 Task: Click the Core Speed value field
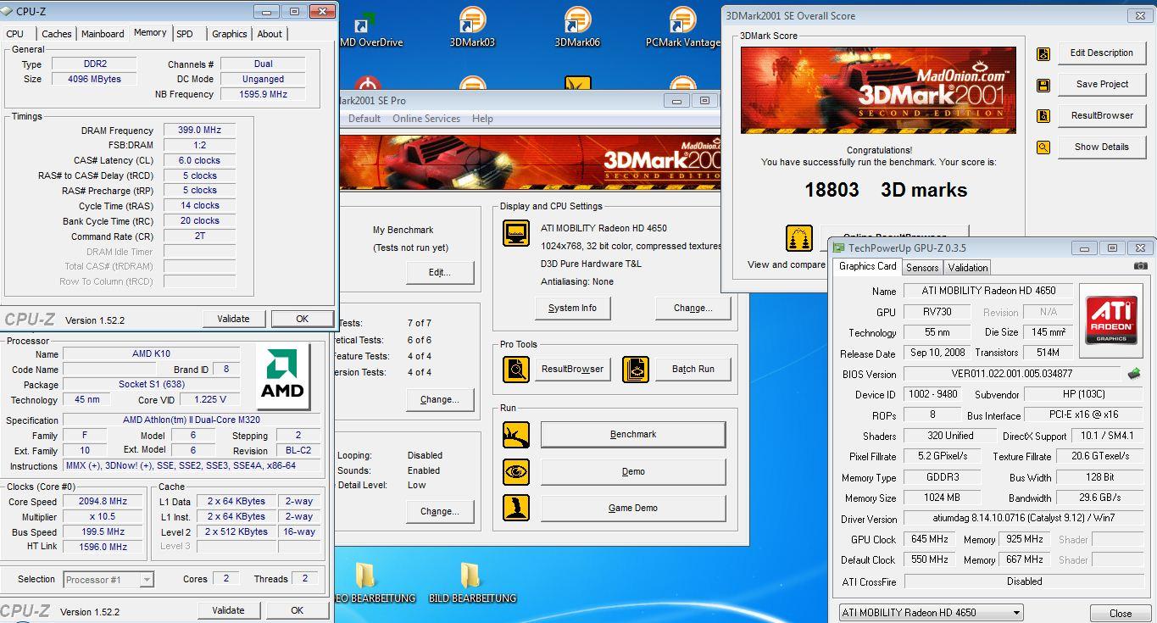click(103, 501)
